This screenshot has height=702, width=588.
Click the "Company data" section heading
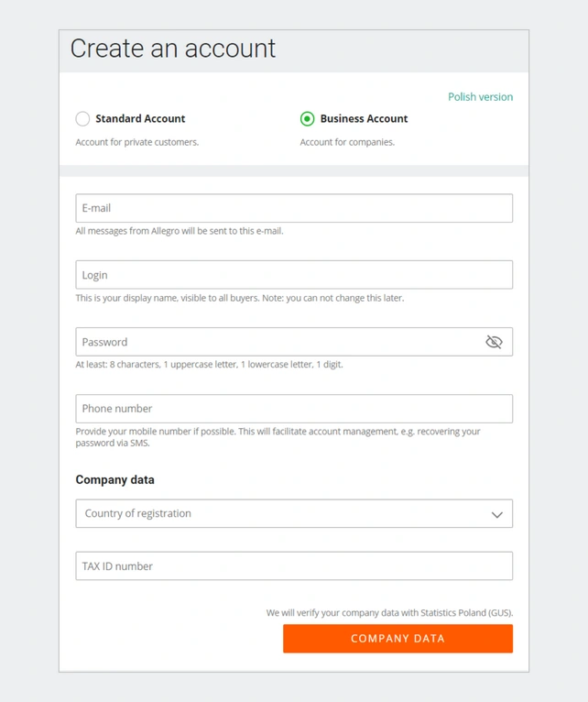[x=114, y=479]
